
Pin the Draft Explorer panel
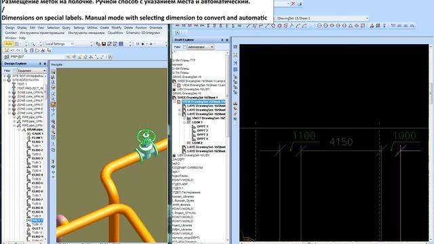point(222,40)
